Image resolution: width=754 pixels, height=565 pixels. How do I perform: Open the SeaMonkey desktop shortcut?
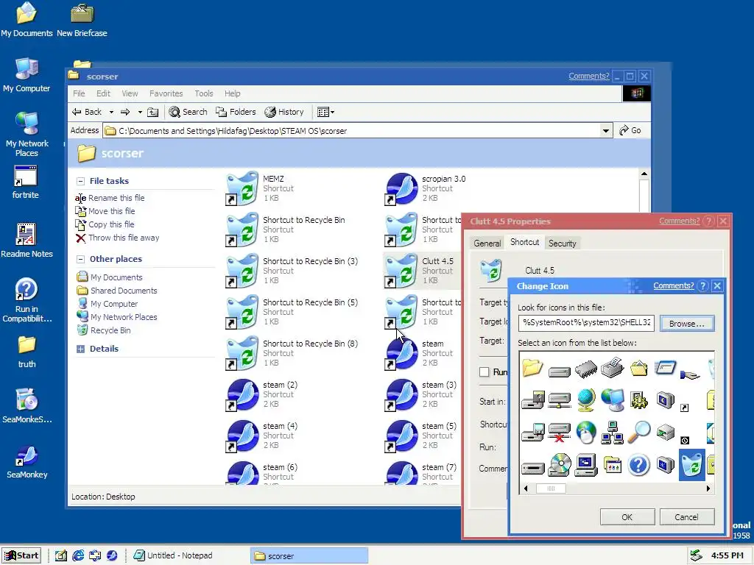[x=27, y=461]
